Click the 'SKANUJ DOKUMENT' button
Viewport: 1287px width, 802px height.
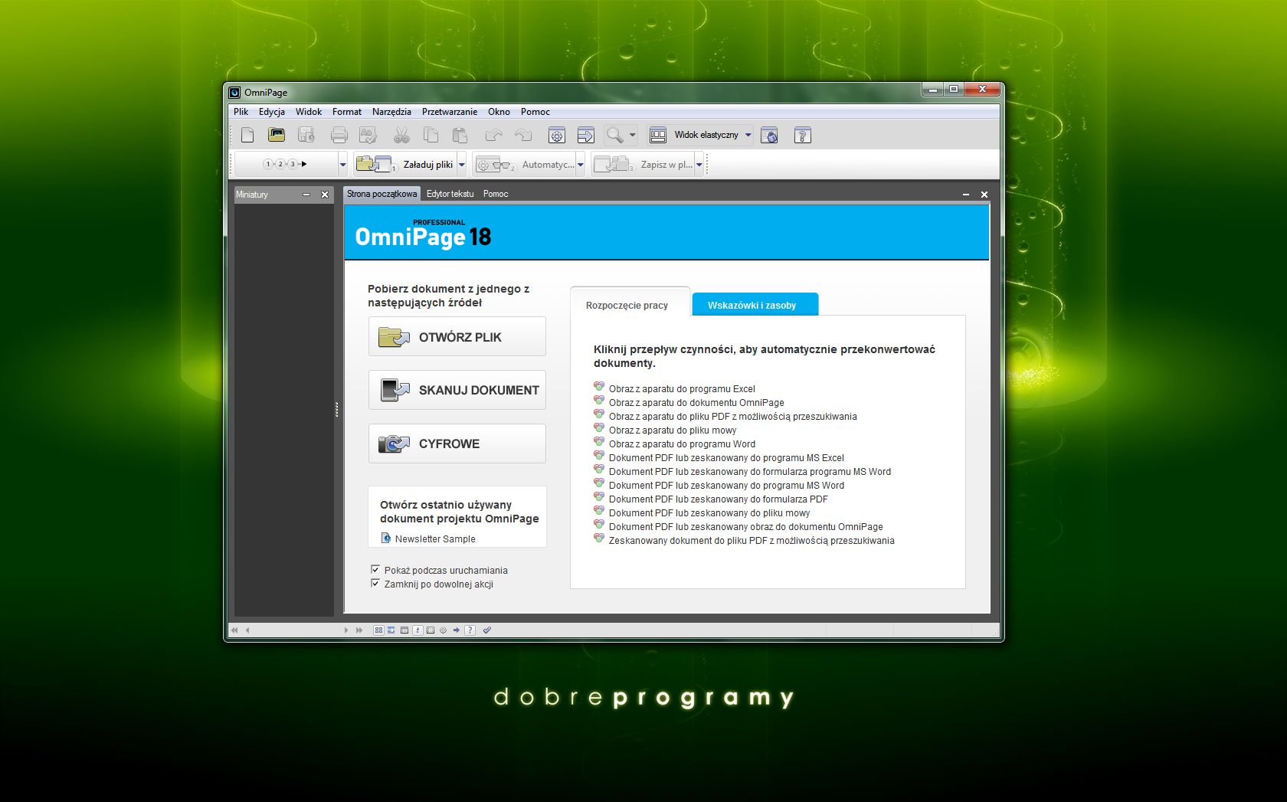point(457,390)
